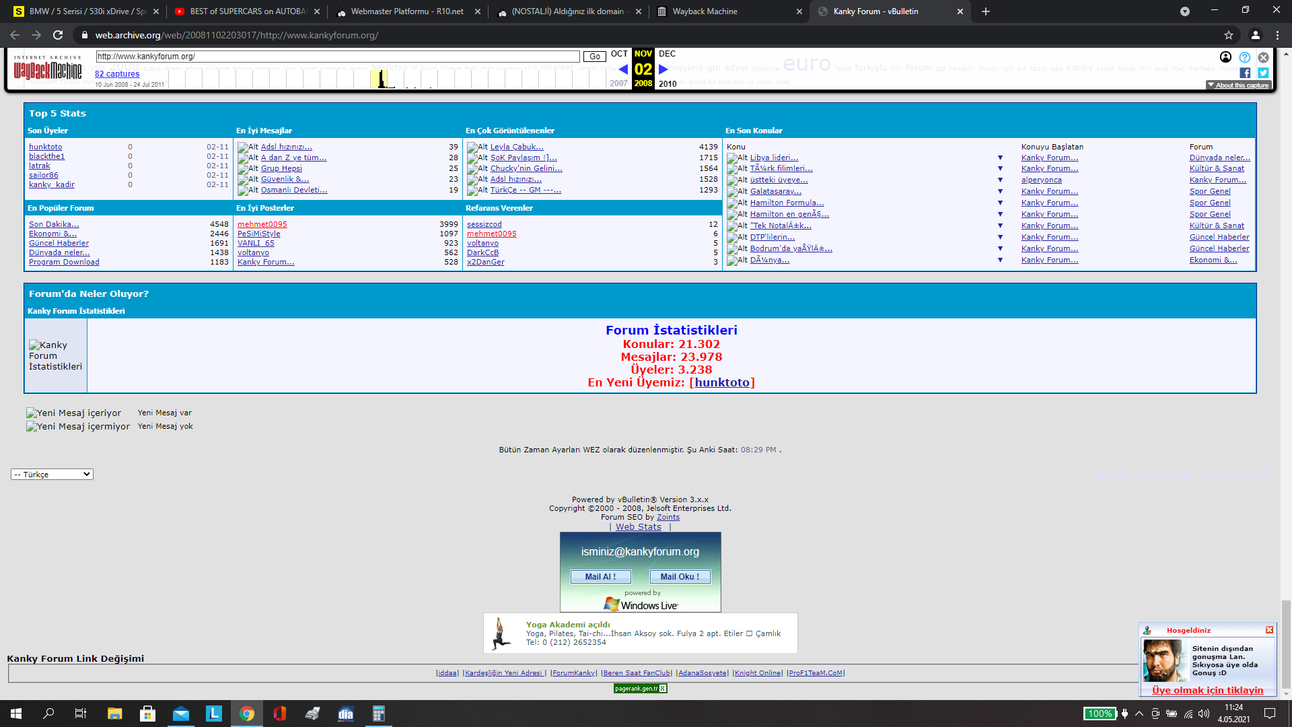The height and width of the screenshot is (727, 1292).
Task: Close the Wayback Machine toolbar
Action: pyautogui.click(x=1264, y=57)
